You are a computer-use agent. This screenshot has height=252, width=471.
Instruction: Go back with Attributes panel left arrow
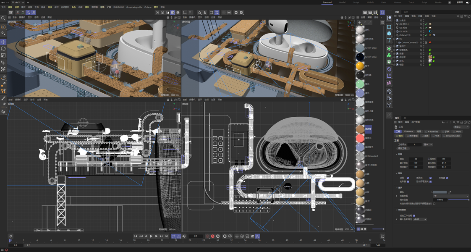point(443,122)
